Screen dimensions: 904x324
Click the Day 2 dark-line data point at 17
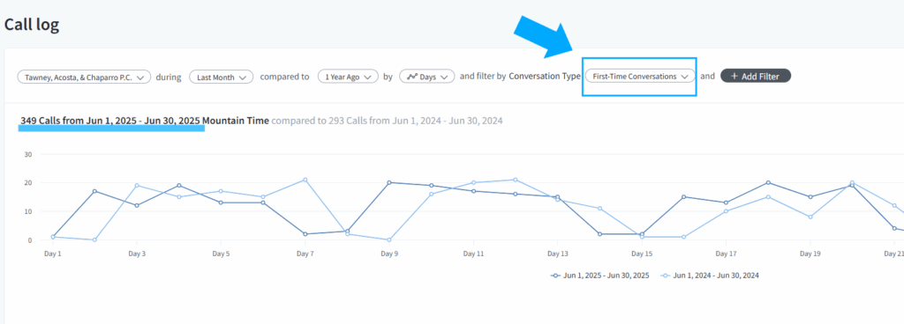[94, 191]
